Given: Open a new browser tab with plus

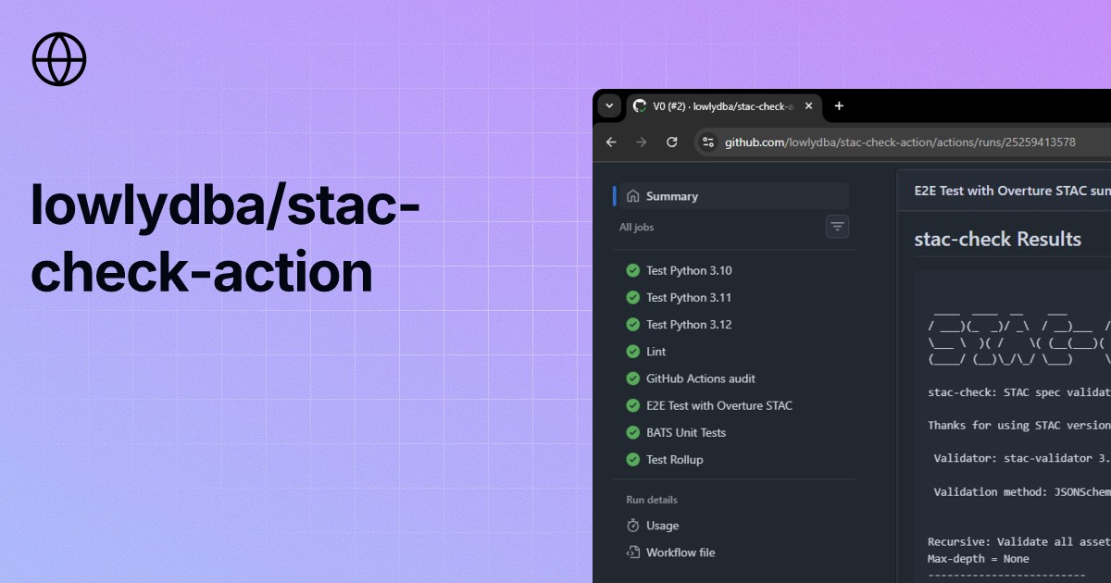Looking at the screenshot, I should click(839, 106).
